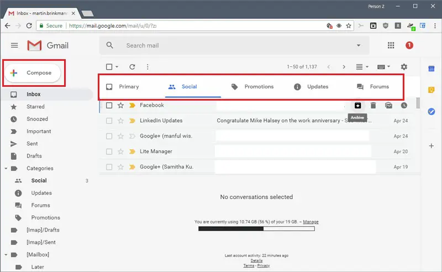Open Gmail settings gear
Screen dimensions: 442x272
coord(404,67)
